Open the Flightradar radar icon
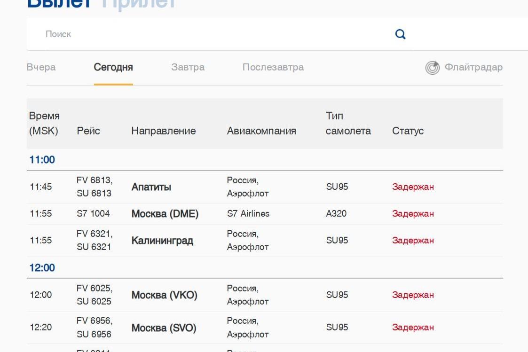 click(x=433, y=68)
